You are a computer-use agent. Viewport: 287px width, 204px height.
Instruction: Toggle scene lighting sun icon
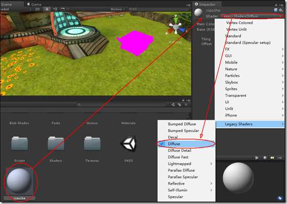(x=47, y=9)
